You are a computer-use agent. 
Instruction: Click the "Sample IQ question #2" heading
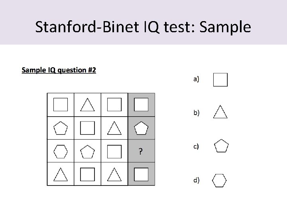(59, 70)
